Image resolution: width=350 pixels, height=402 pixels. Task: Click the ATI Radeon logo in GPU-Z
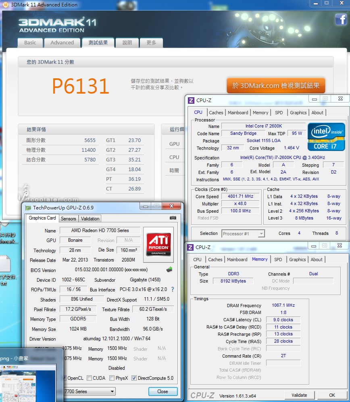(158, 245)
